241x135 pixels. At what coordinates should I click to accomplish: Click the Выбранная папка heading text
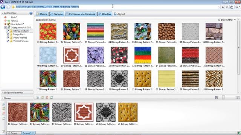pyautogui.click(x=46, y=20)
